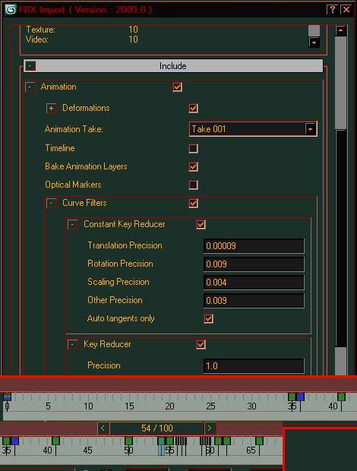
Task: Collapse the Key Reducer group
Action: pyautogui.click(x=73, y=345)
